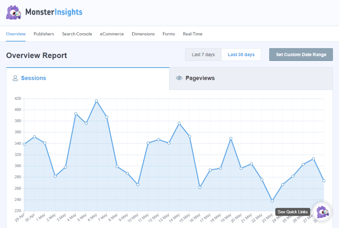Enable the Last 30 days range

click(x=241, y=54)
